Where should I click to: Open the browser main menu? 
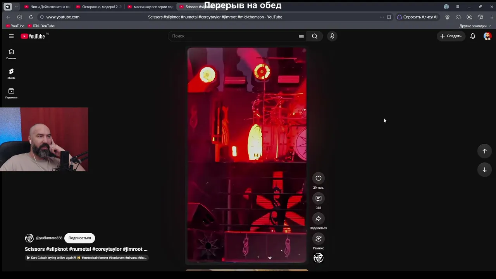[x=458, y=7]
